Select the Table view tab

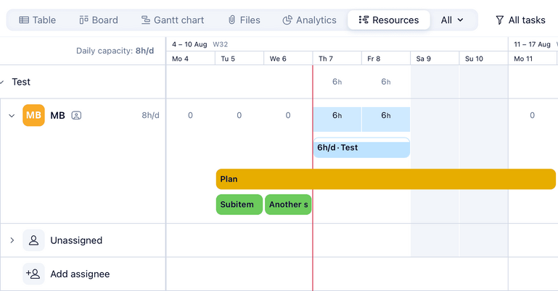37,20
